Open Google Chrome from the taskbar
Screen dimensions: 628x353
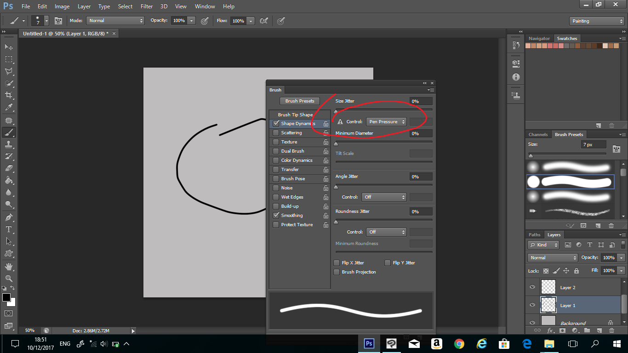[x=459, y=343]
